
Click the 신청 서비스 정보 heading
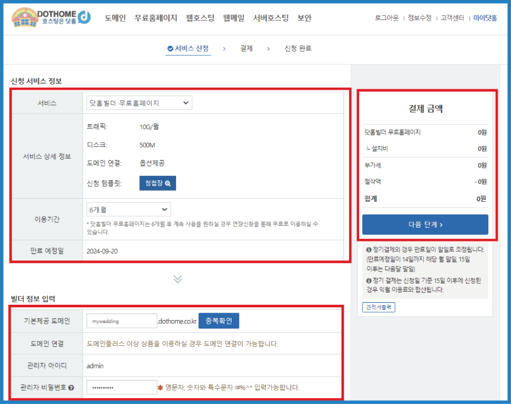click(x=36, y=81)
